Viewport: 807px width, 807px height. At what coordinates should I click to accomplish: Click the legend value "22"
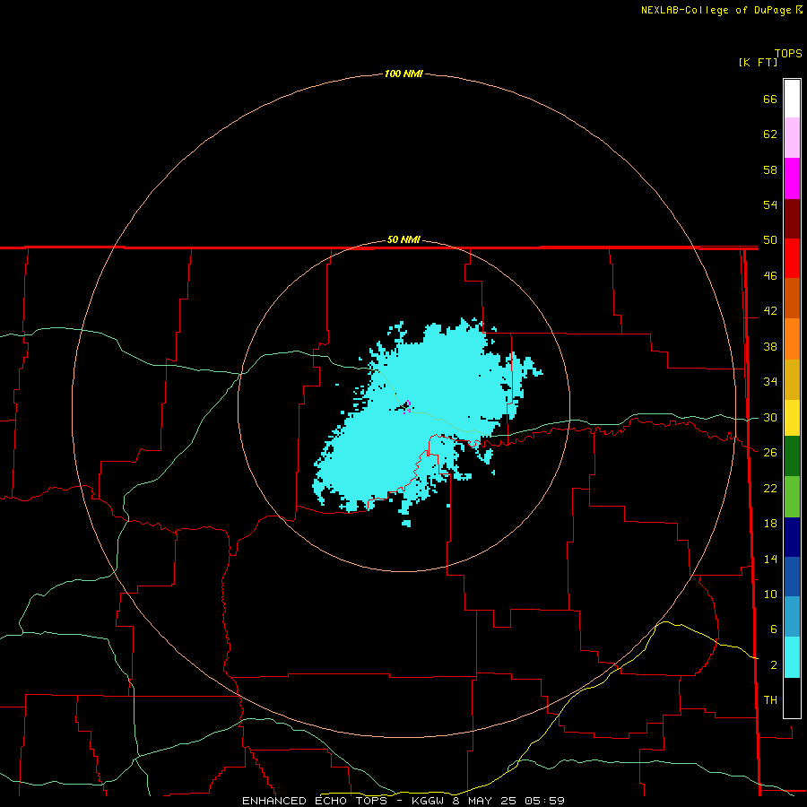pos(770,488)
